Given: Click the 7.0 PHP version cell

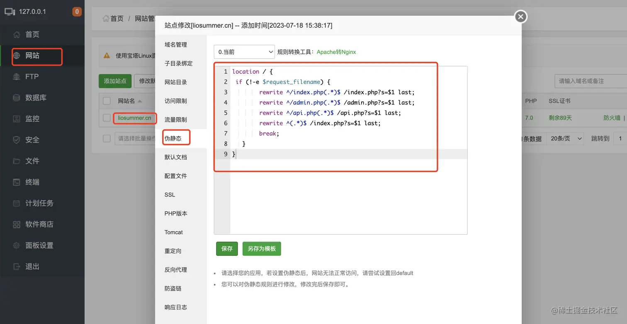Looking at the screenshot, I should (529, 118).
